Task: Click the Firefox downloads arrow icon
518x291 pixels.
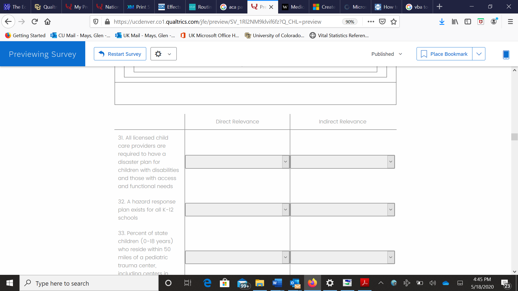Action: [442, 22]
